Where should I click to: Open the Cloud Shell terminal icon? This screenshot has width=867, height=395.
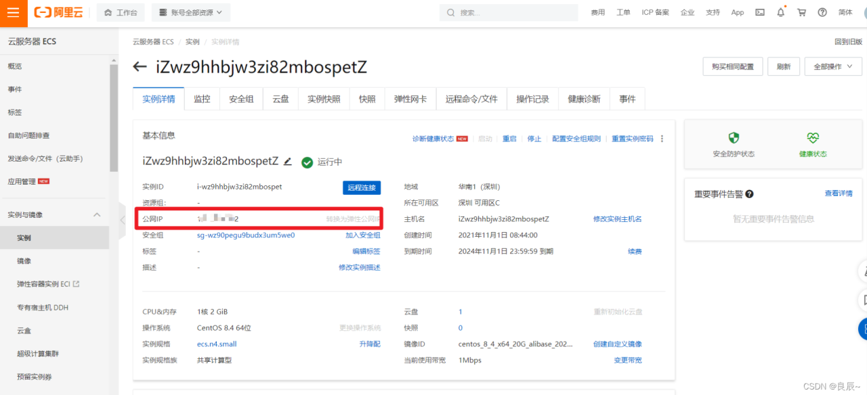760,13
